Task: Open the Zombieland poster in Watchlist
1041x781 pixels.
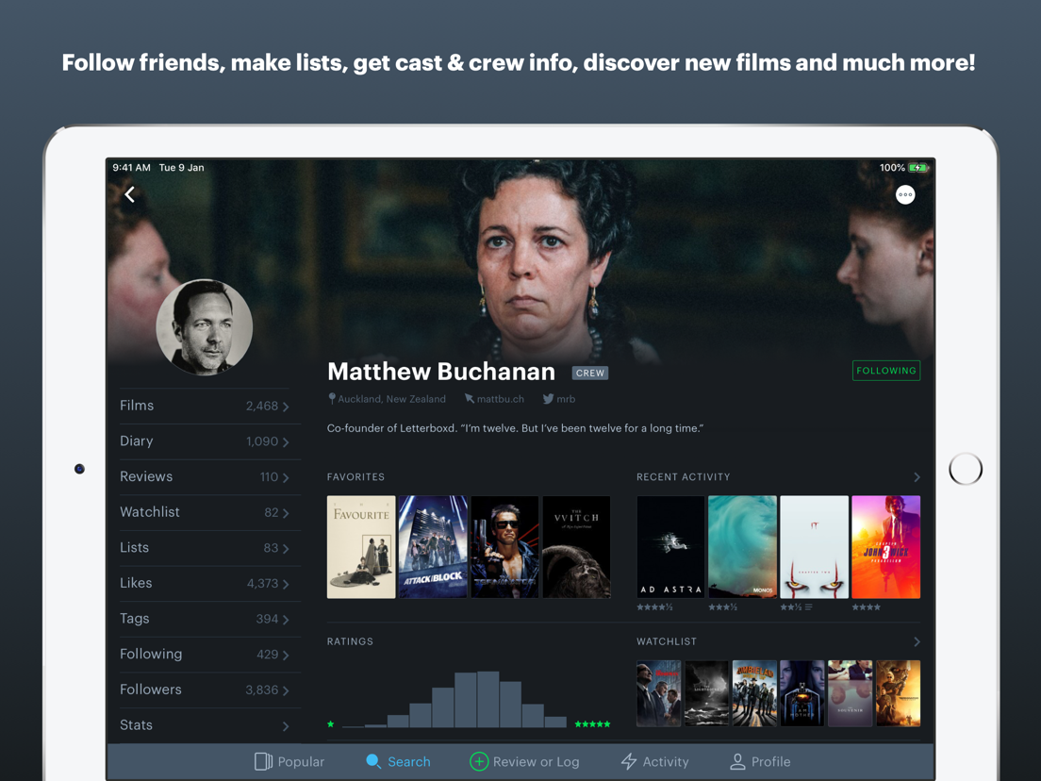Action: click(x=754, y=692)
